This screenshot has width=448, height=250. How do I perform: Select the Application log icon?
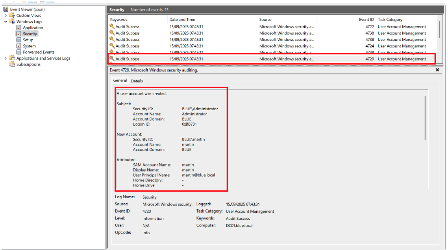point(19,28)
